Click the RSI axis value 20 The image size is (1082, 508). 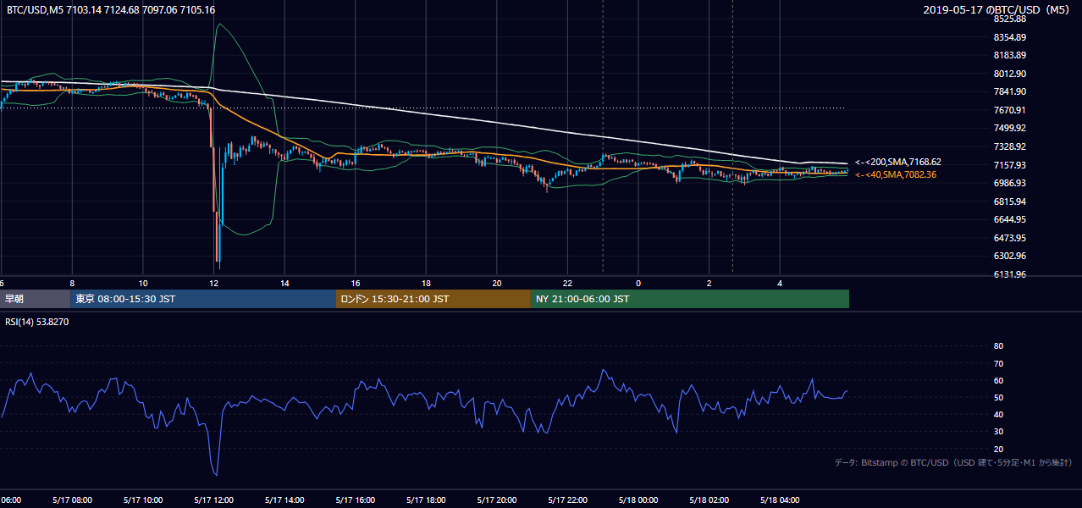coord(998,449)
